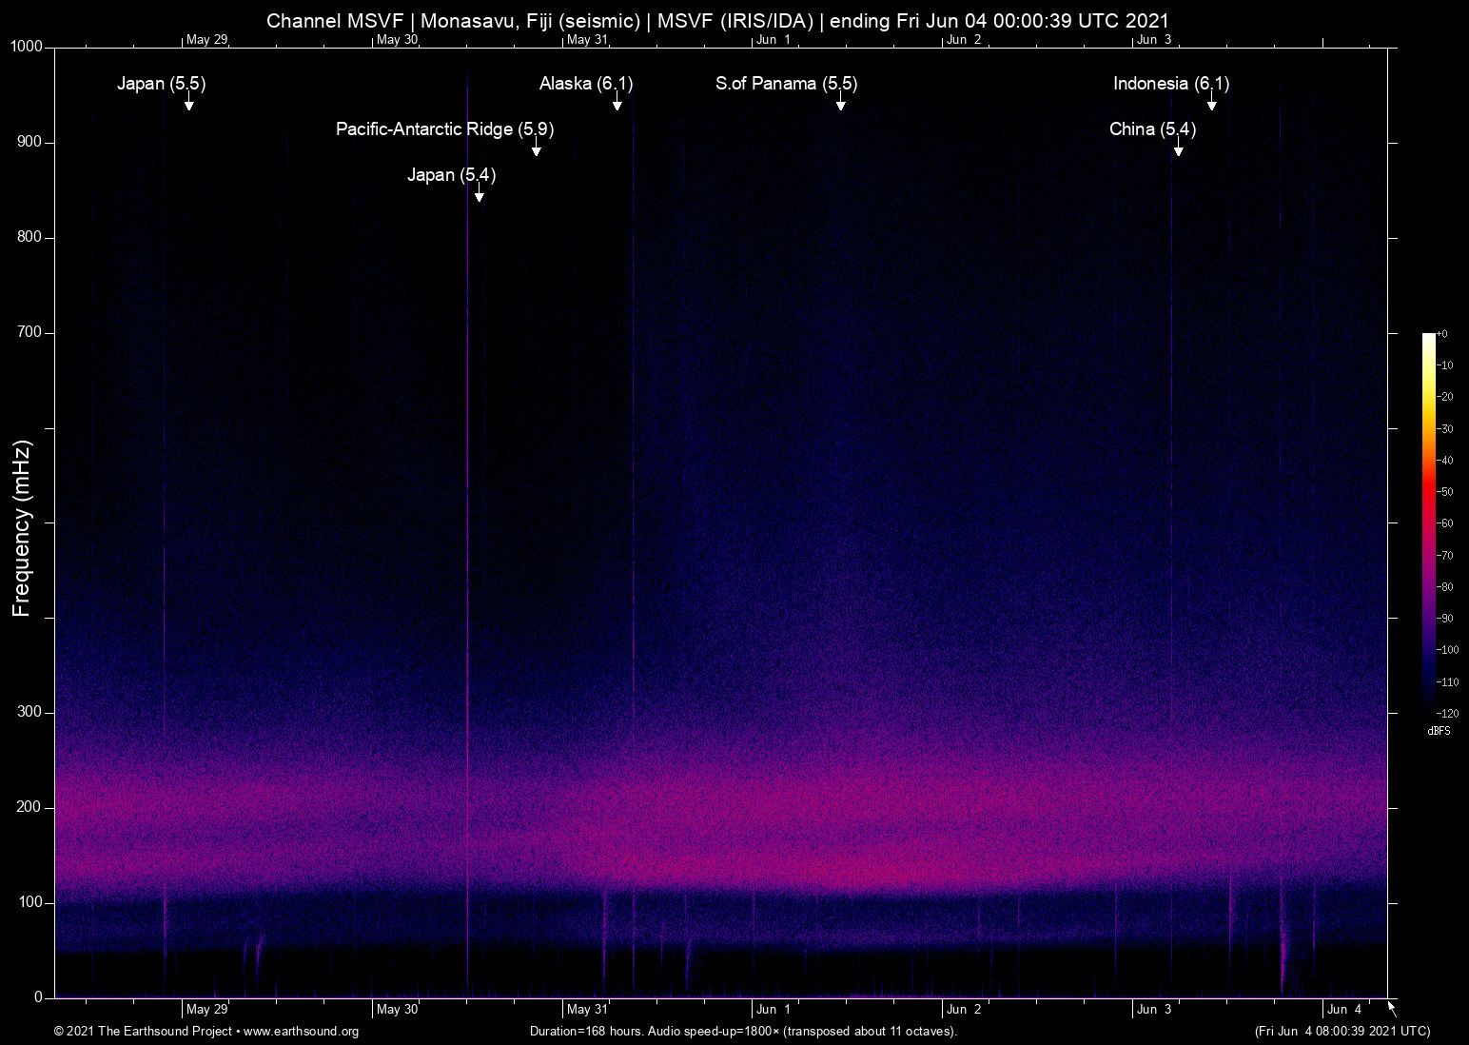Screen dimensions: 1469x1045
Task: Select the '-50' color scale value
Action: pyautogui.click(x=1445, y=492)
